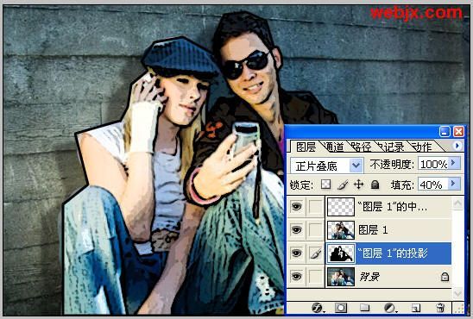Lock all padlock icon next to 锁定
The width and height of the screenshot is (473, 319).
tap(375, 185)
